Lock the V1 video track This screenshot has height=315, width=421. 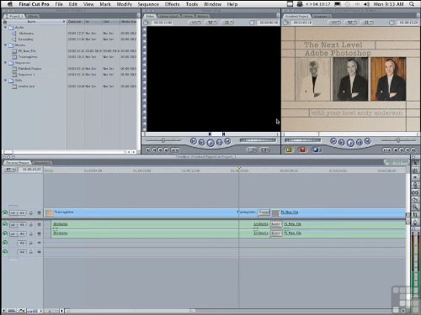[x=31, y=213]
